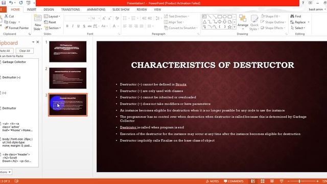
Task: Switch to the VIEW tab
Action: 157,10
